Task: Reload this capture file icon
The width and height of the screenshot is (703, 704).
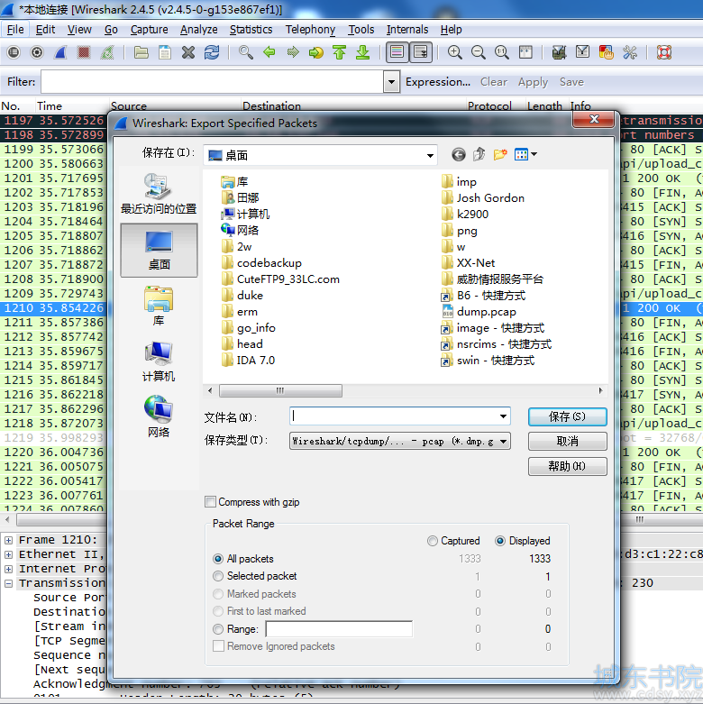Action: 212,52
